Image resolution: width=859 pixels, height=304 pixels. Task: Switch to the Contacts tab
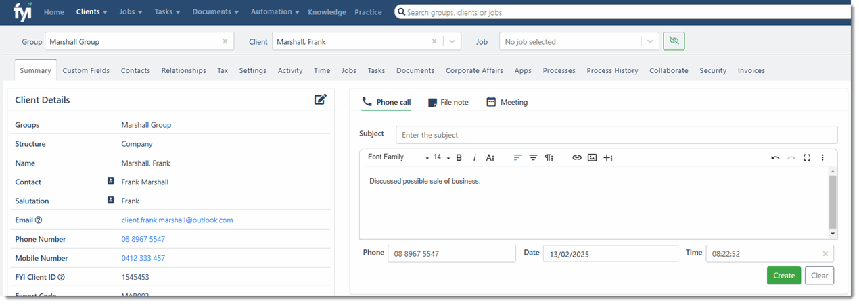pos(135,70)
